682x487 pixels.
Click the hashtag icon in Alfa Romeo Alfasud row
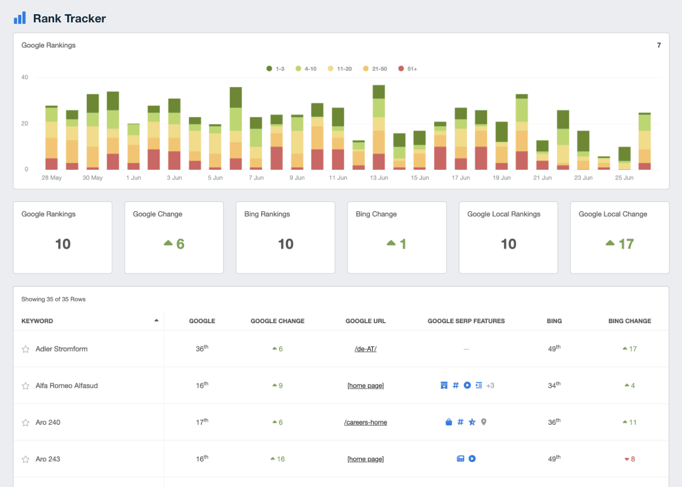coord(456,385)
